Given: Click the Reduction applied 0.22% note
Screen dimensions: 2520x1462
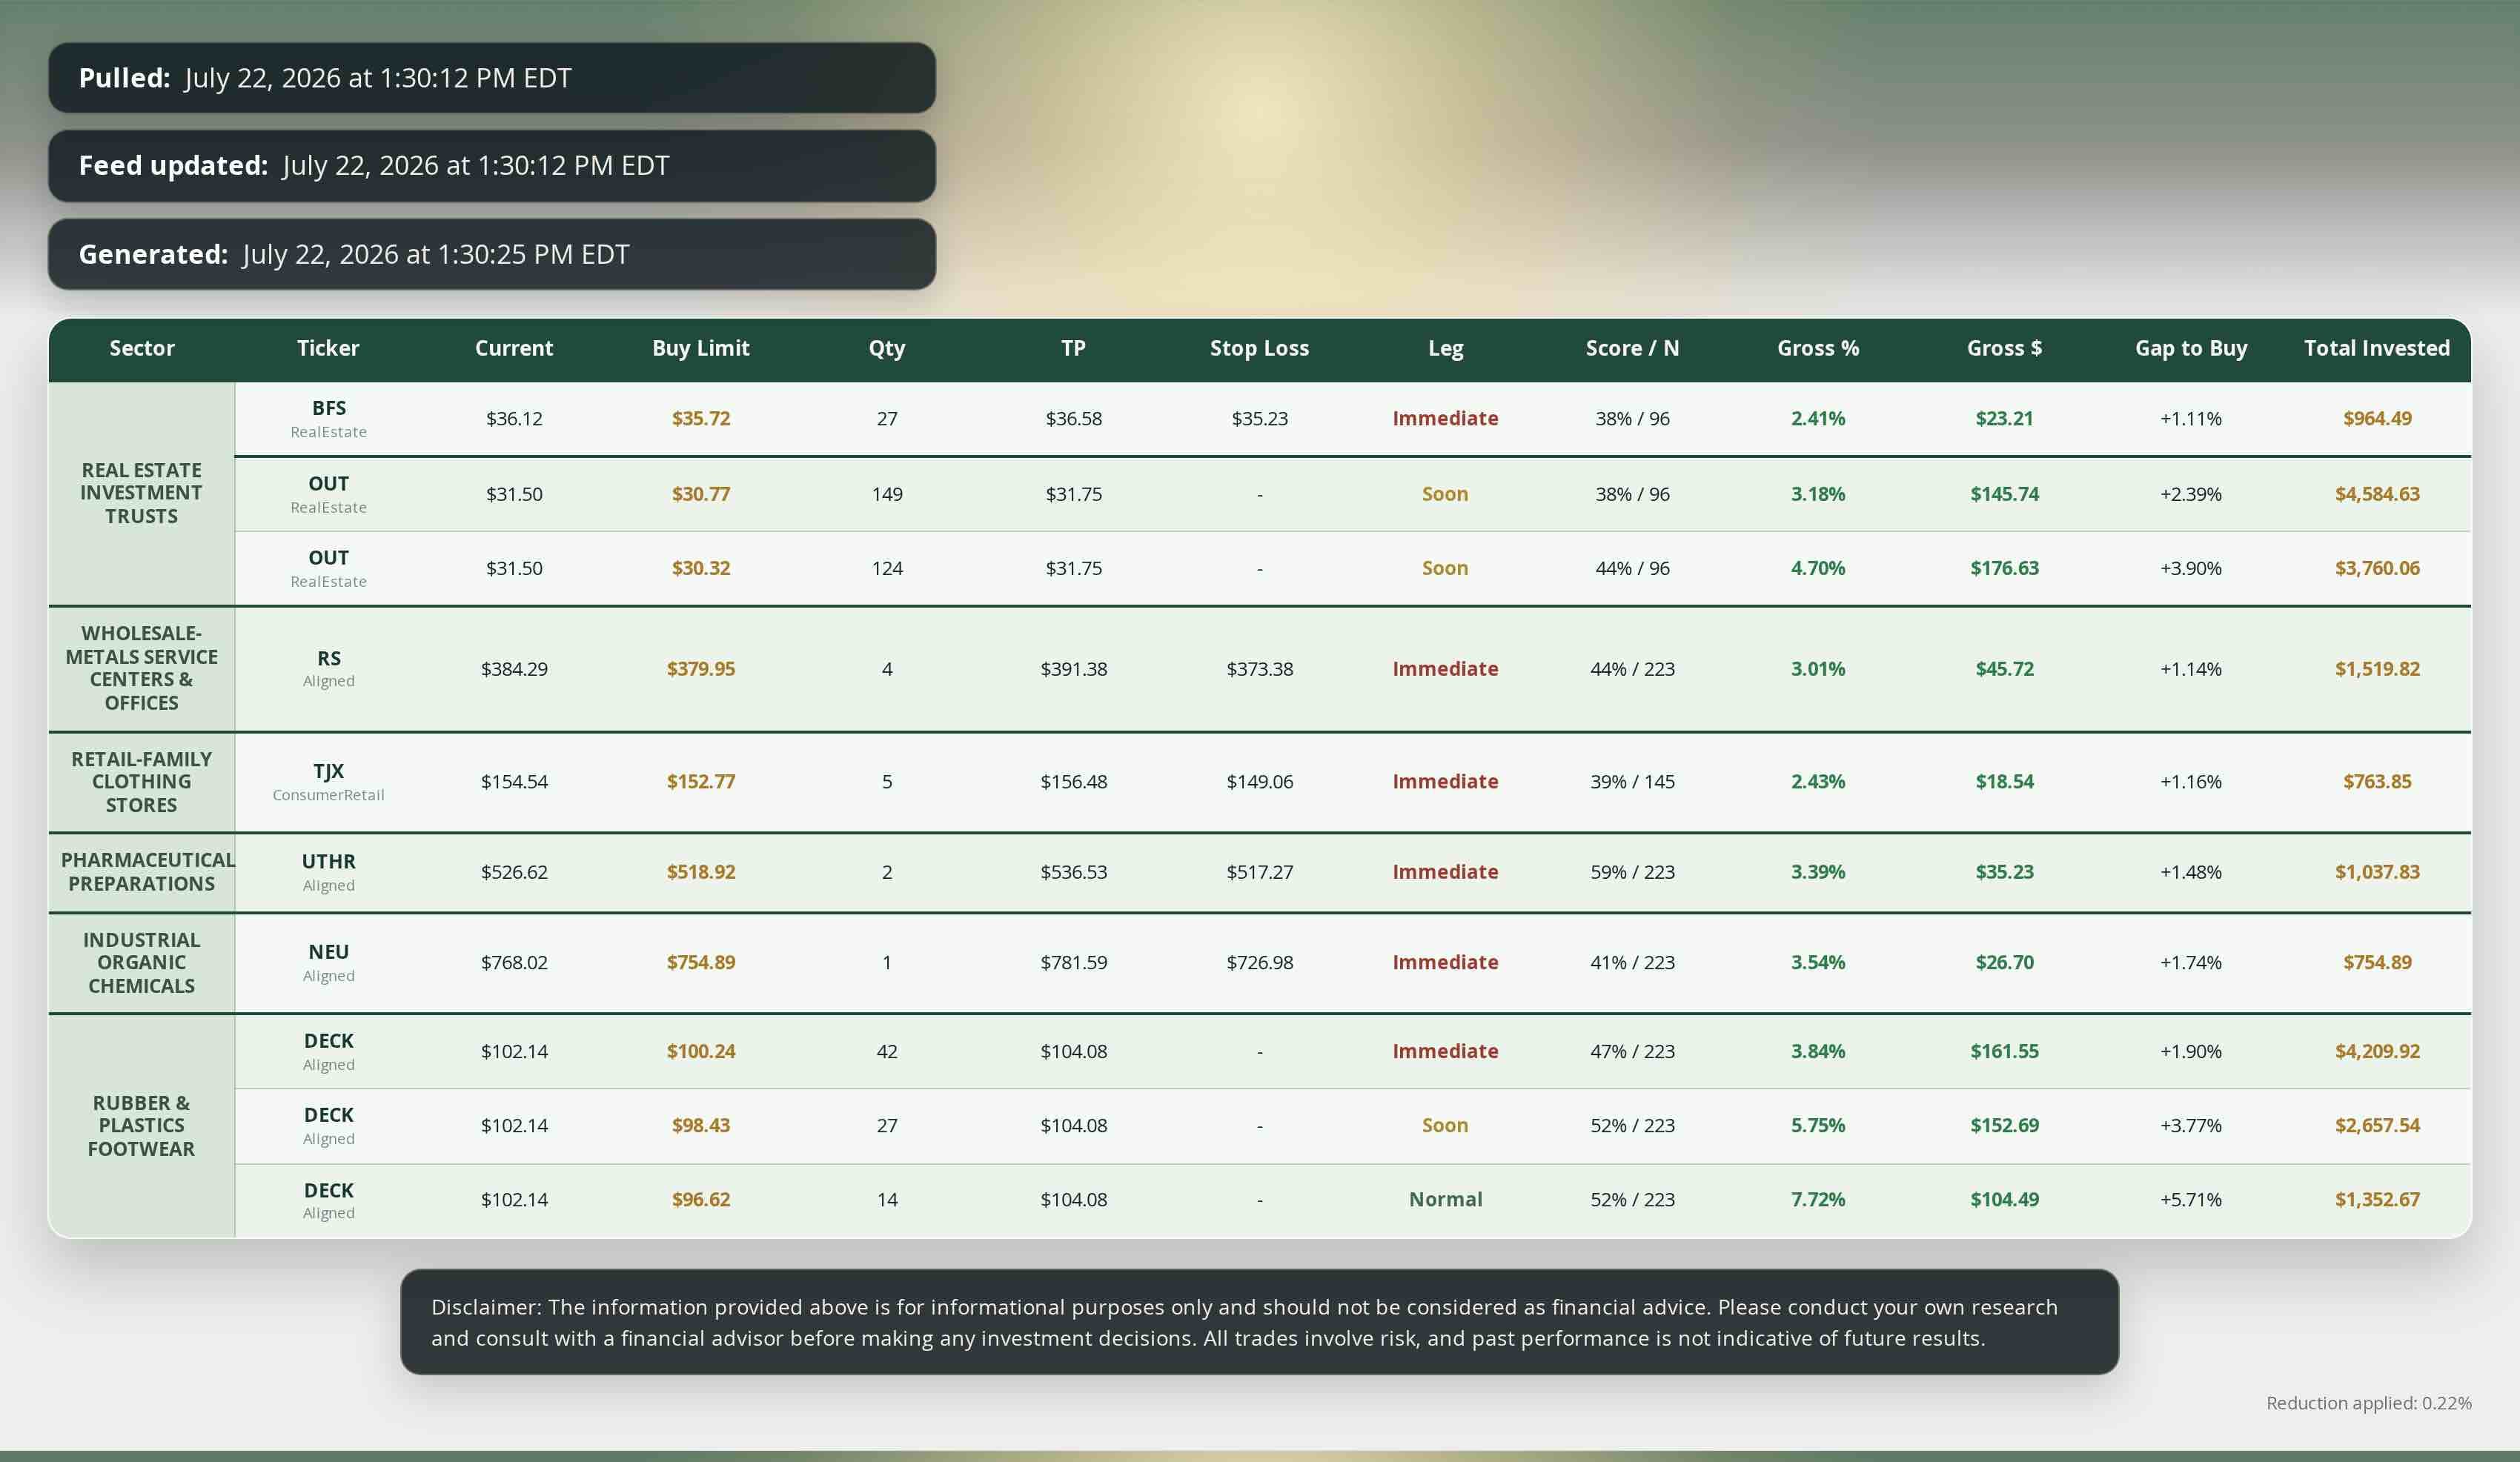Looking at the screenshot, I should (2368, 1403).
